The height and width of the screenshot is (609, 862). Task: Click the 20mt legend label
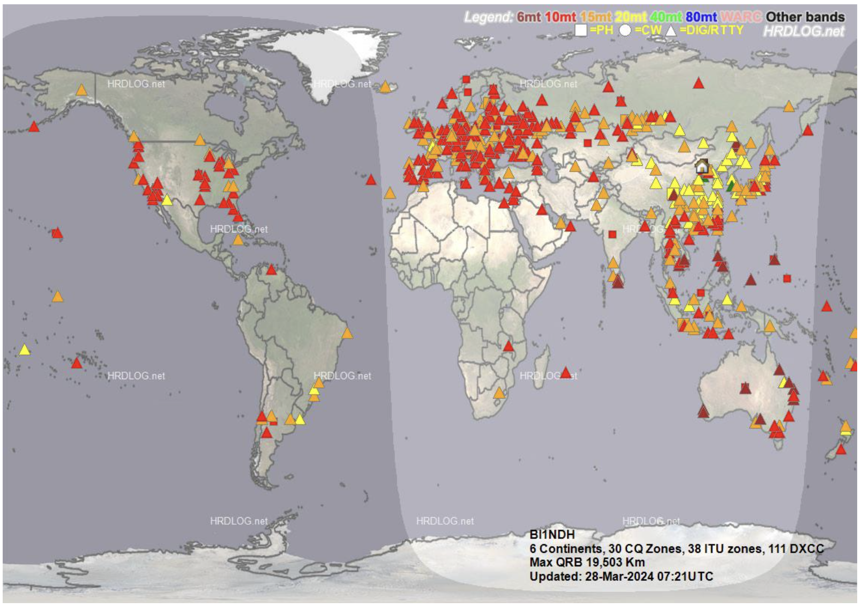tap(631, 17)
